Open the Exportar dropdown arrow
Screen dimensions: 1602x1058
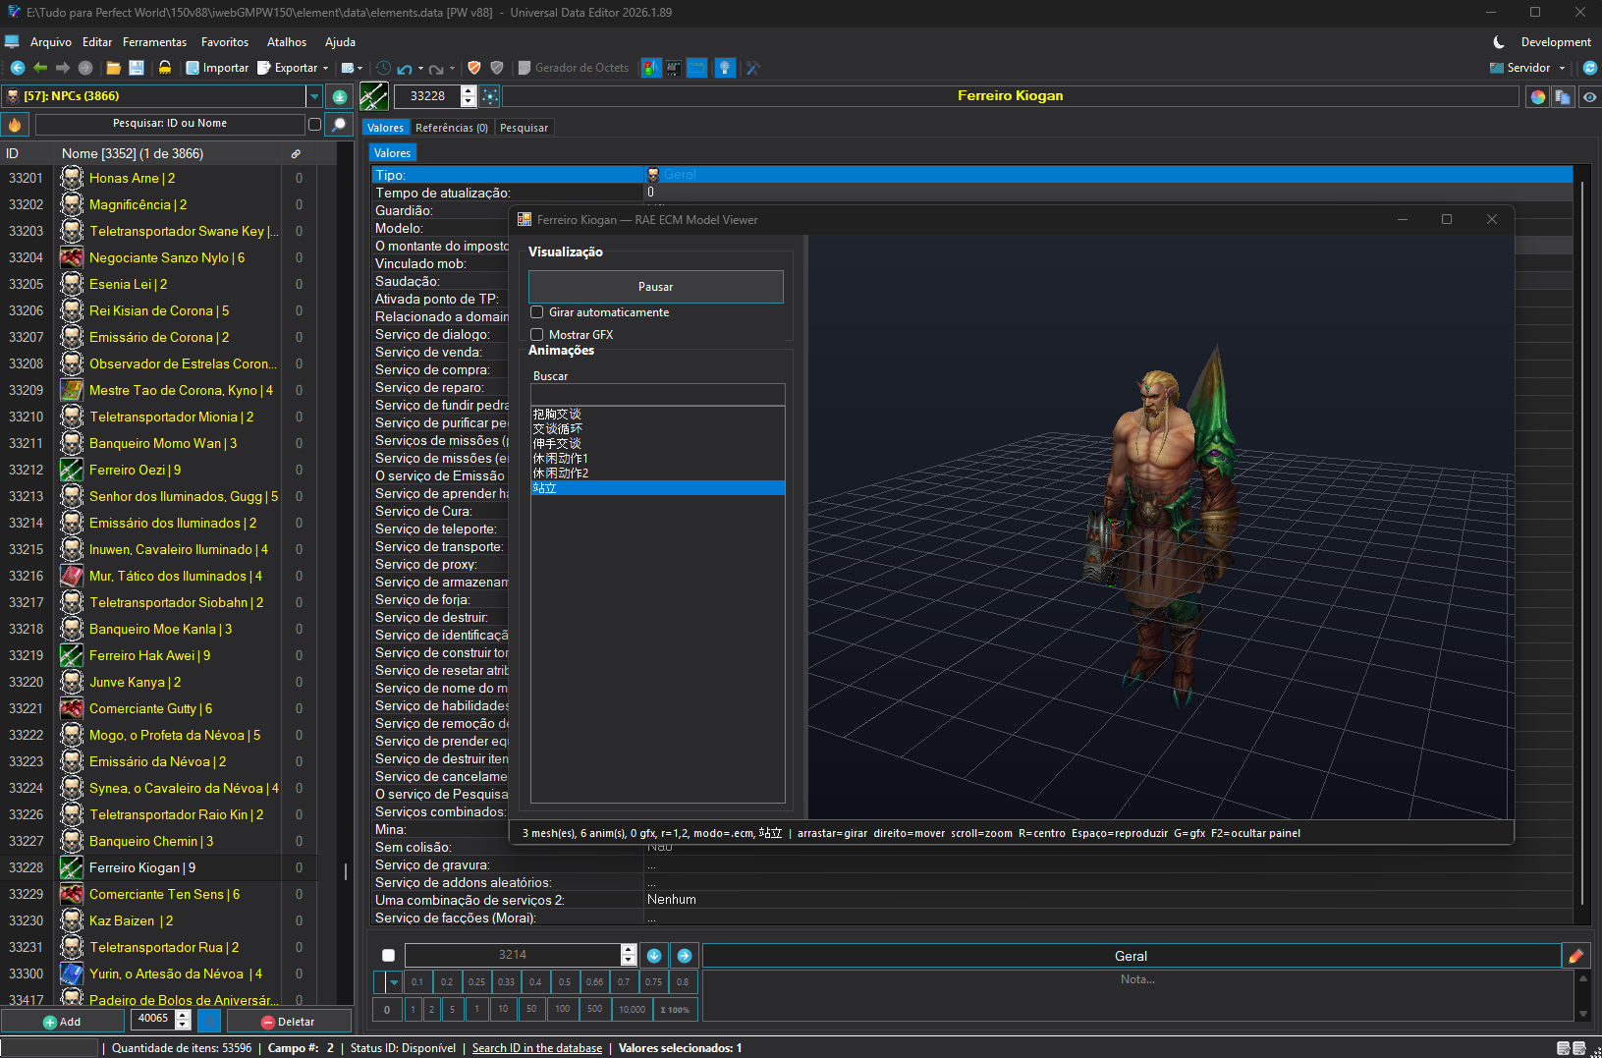[325, 69]
